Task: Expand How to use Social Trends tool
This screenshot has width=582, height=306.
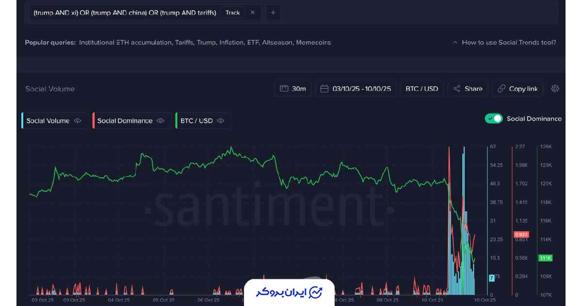Action: coord(504,42)
